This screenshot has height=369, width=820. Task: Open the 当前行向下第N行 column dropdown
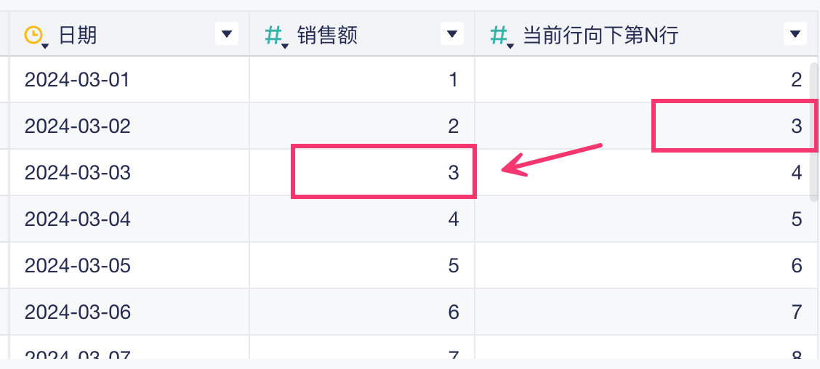[796, 33]
